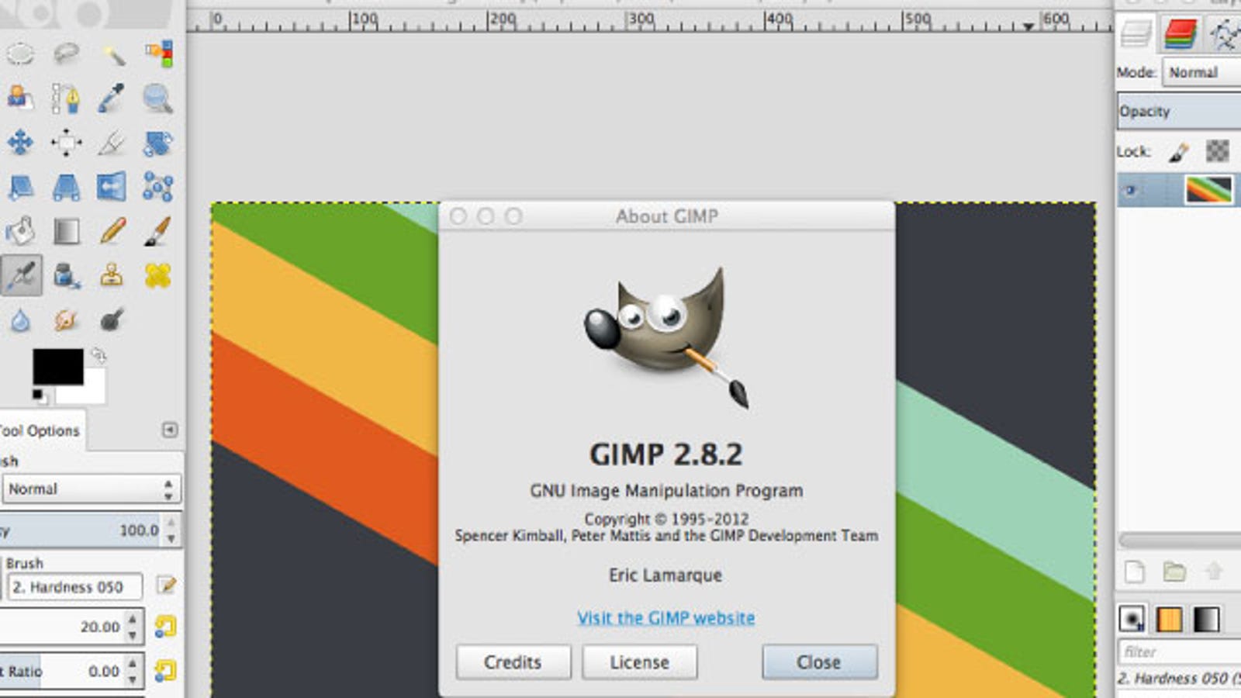Select the Crop tool
This screenshot has height=698, width=1241.
coord(112,143)
